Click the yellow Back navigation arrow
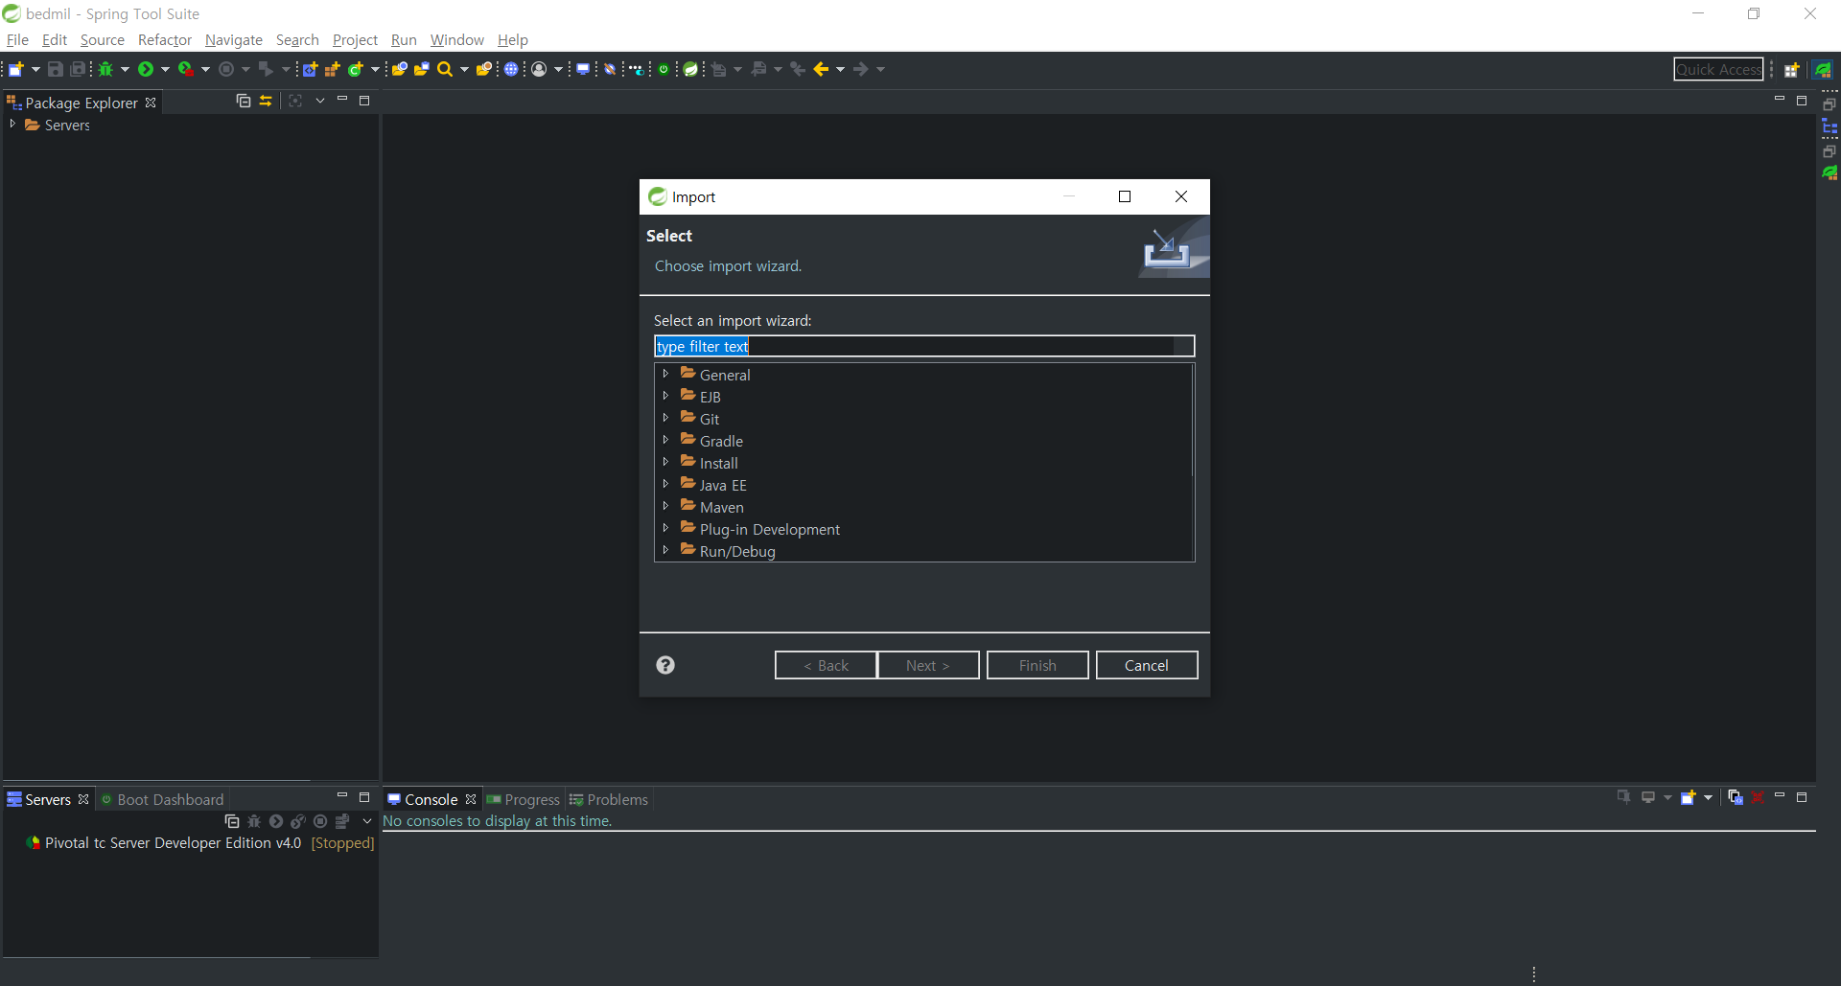1841x986 pixels. [821, 69]
